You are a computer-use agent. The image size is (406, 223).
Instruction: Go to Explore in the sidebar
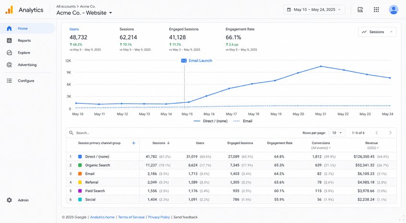[x=24, y=53]
